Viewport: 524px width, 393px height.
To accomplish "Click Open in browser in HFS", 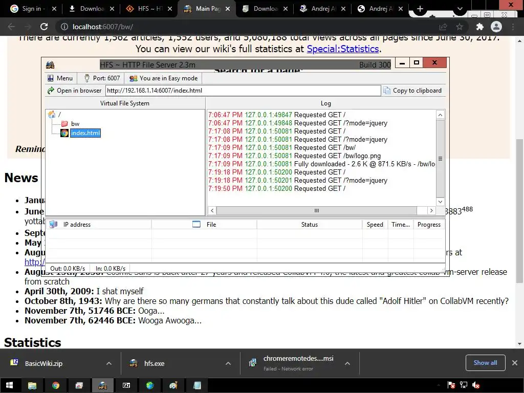I will [75, 91].
